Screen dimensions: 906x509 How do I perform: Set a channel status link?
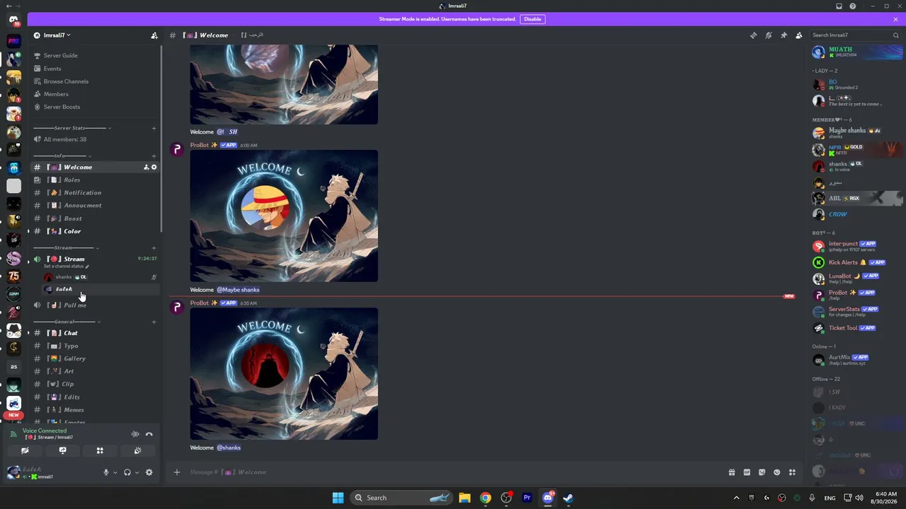pos(67,267)
